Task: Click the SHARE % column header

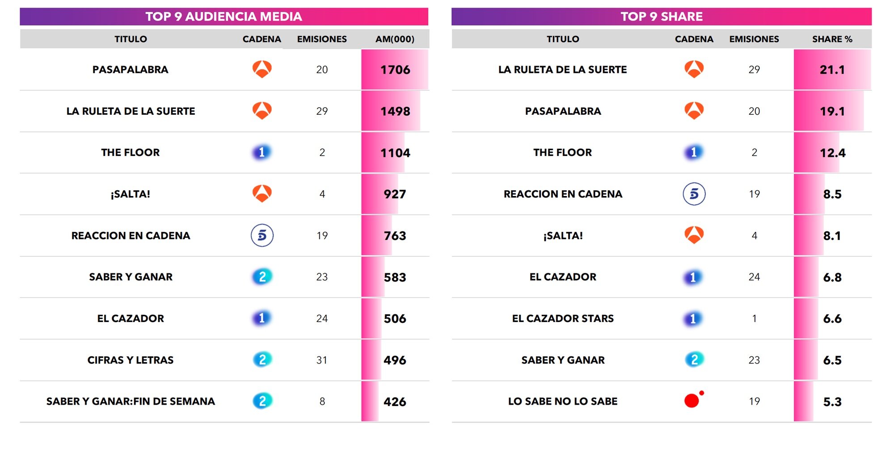Action: coord(832,39)
